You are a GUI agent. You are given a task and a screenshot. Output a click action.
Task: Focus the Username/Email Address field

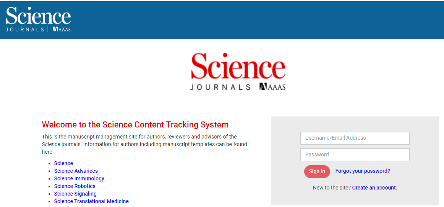coord(355,138)
